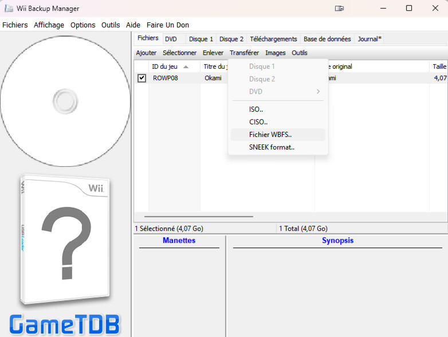The height and width of the screenshot is (337, 448).
Task: Open the Outils menu in the Fichiers toolbar
Action: [x=300, y=53]
